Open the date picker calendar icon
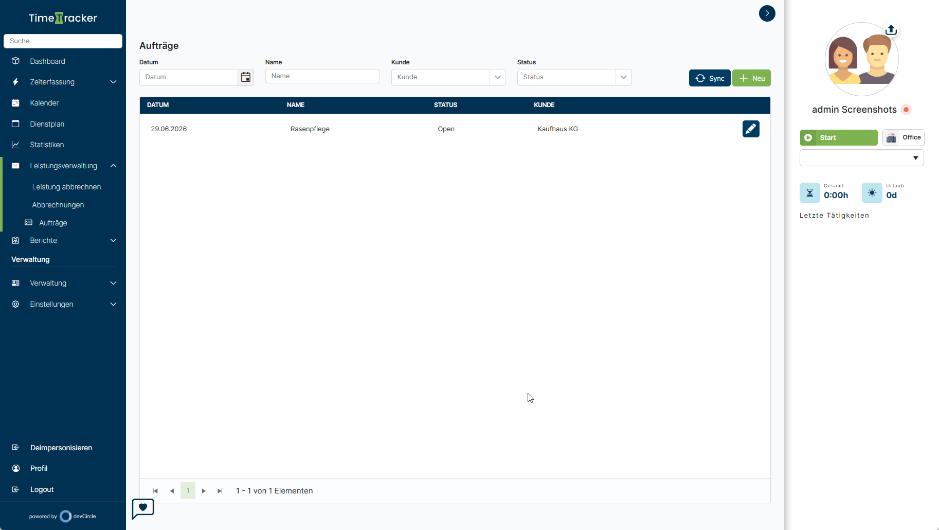The width and height of the screenshot is (939, 530). 246,77
